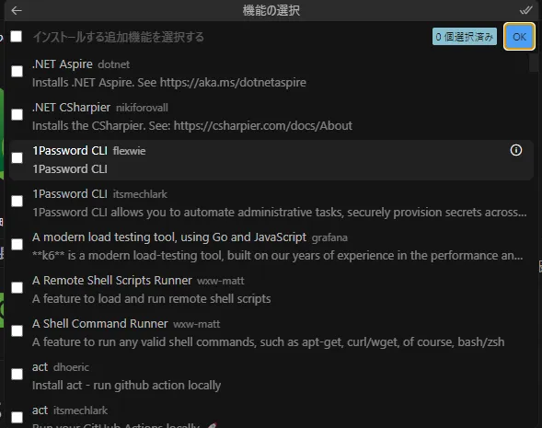Select the .NET Aspire list entry
The height and width of the screenshot is (428, 542).
coord(271,74)
